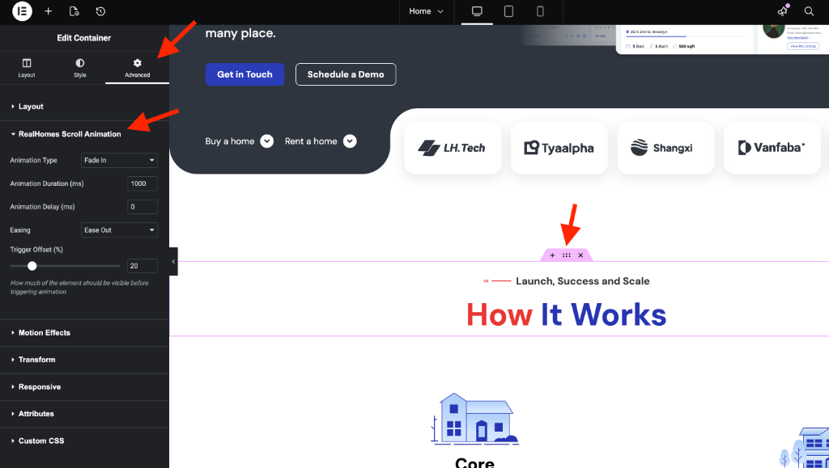829x468 pixels.
Task: Open the Home page selector dropdown
Action: click(427, 11)
